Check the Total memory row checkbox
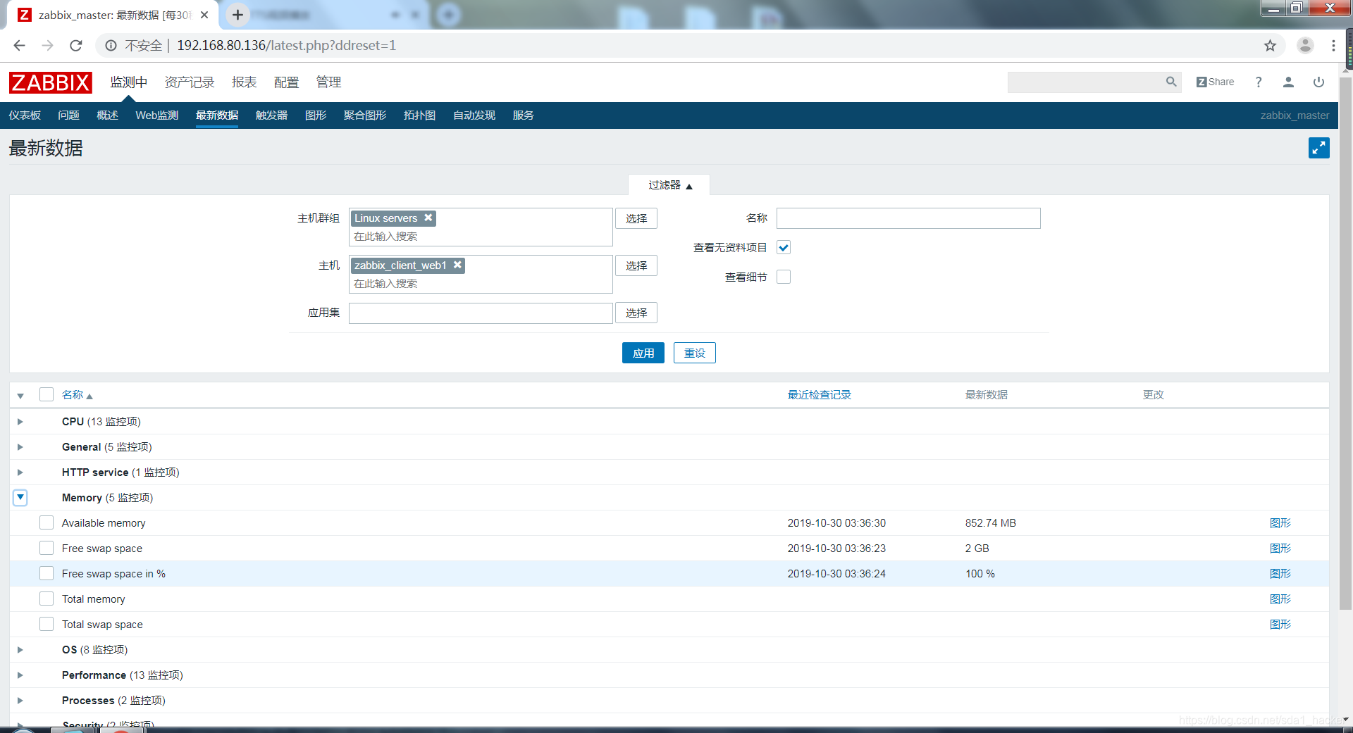 click(x=47, y=599)
